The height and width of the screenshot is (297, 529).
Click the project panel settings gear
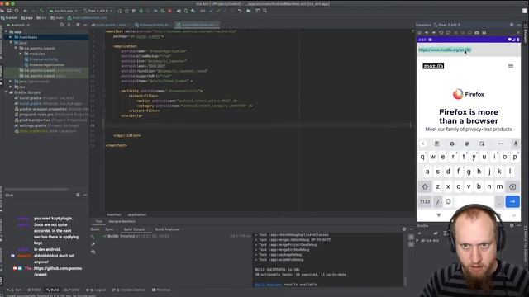pyautogui.click(x=78, y=25)
